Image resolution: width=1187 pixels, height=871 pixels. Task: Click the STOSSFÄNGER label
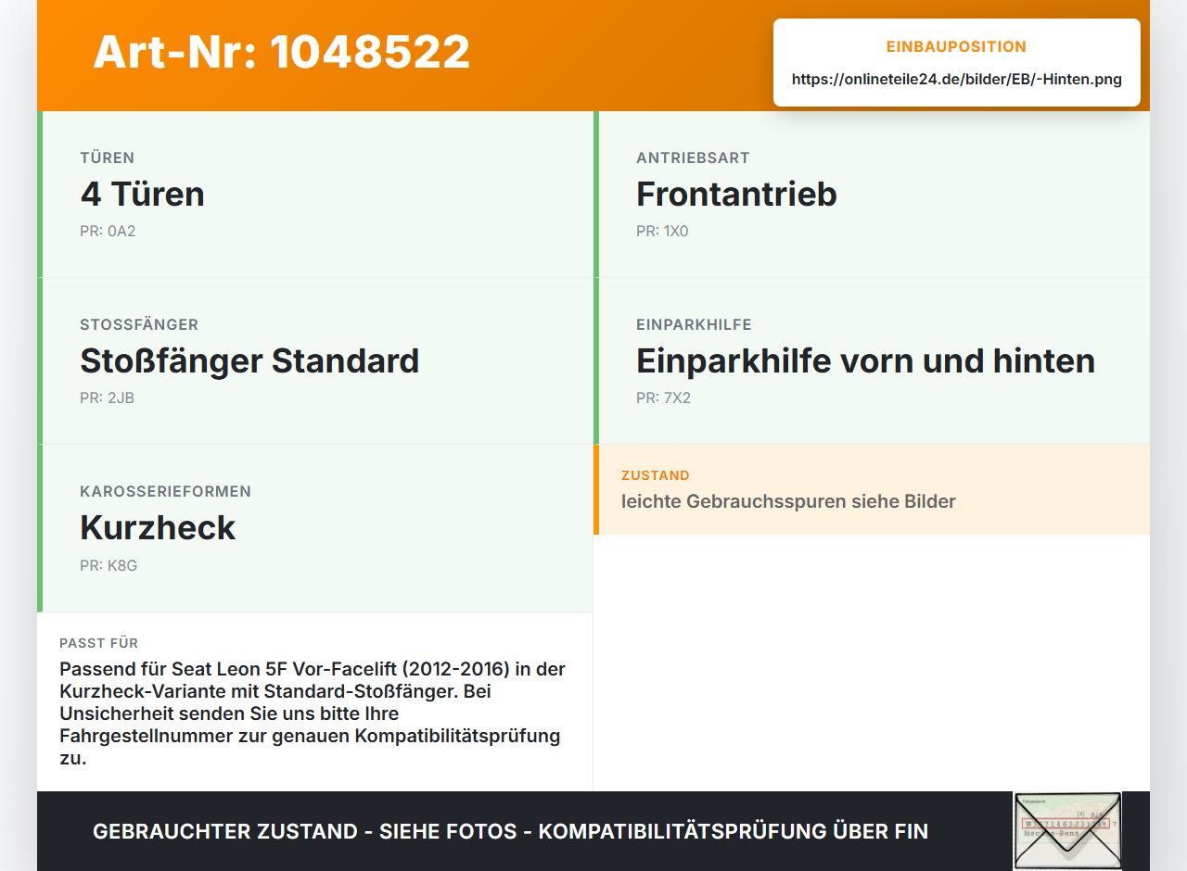click(x=139, y=324)
